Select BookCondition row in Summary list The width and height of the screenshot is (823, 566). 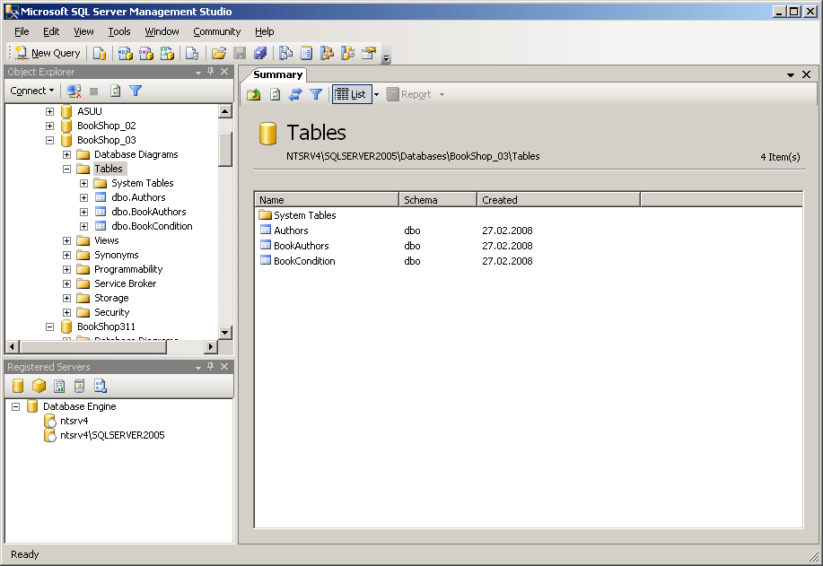304,261
